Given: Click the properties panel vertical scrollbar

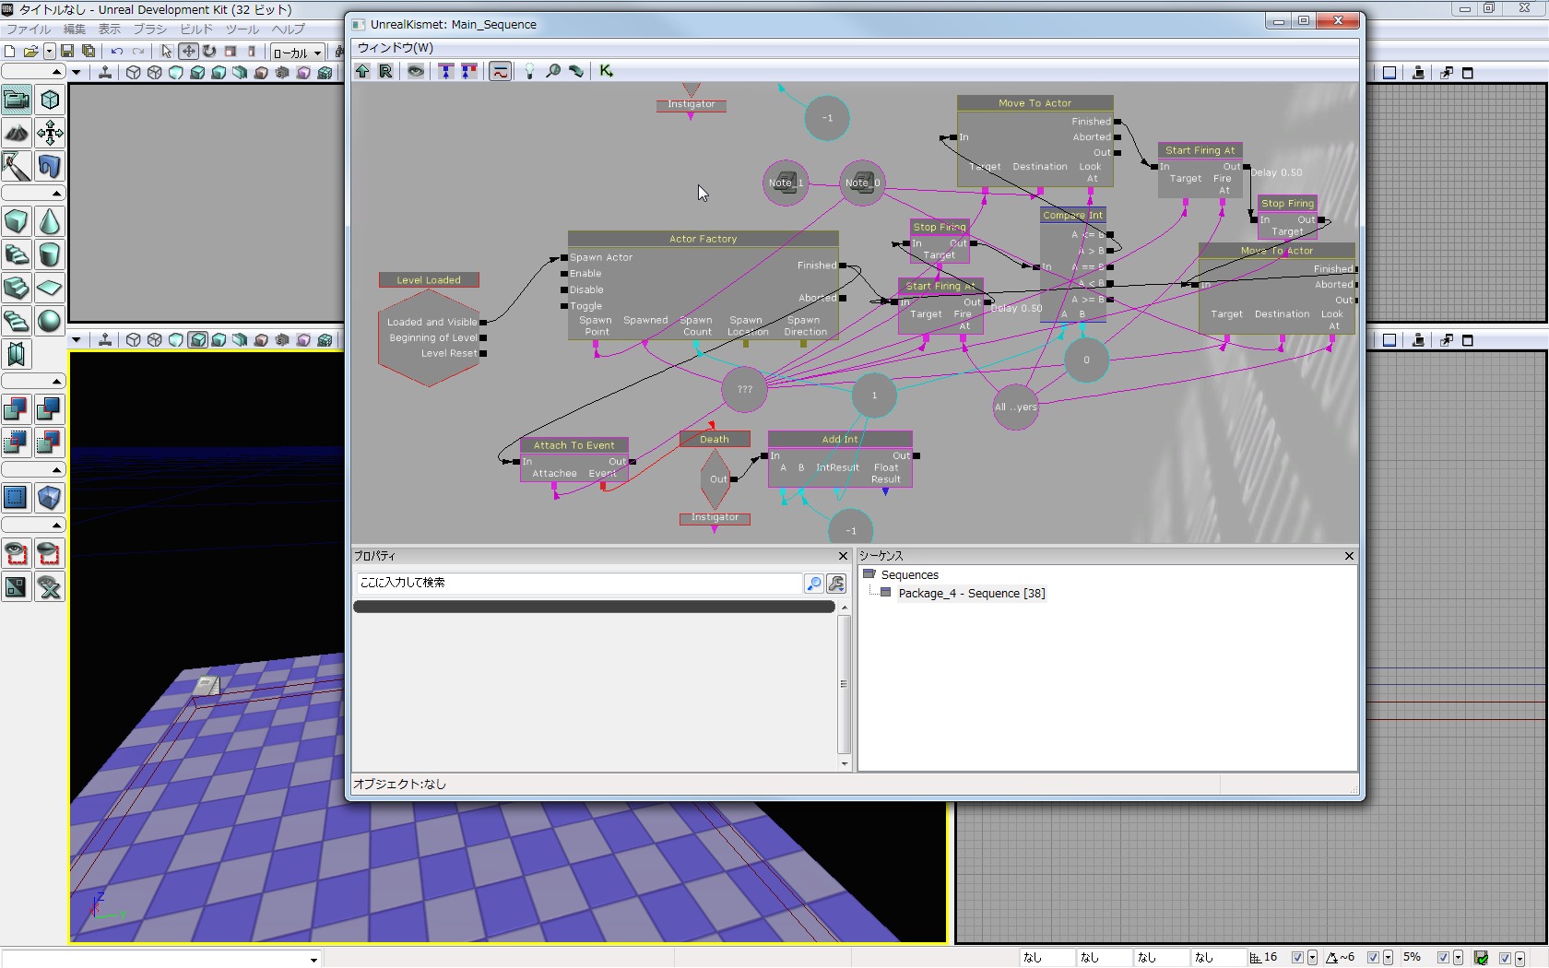Looking at the screenshot, I should (844, 684).
